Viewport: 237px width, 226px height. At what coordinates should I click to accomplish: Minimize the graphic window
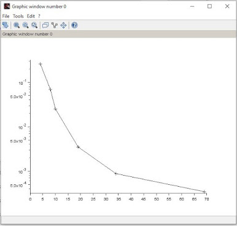(192, 6)
